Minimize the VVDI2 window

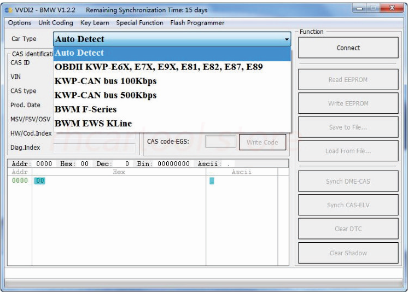coord(360,8)
